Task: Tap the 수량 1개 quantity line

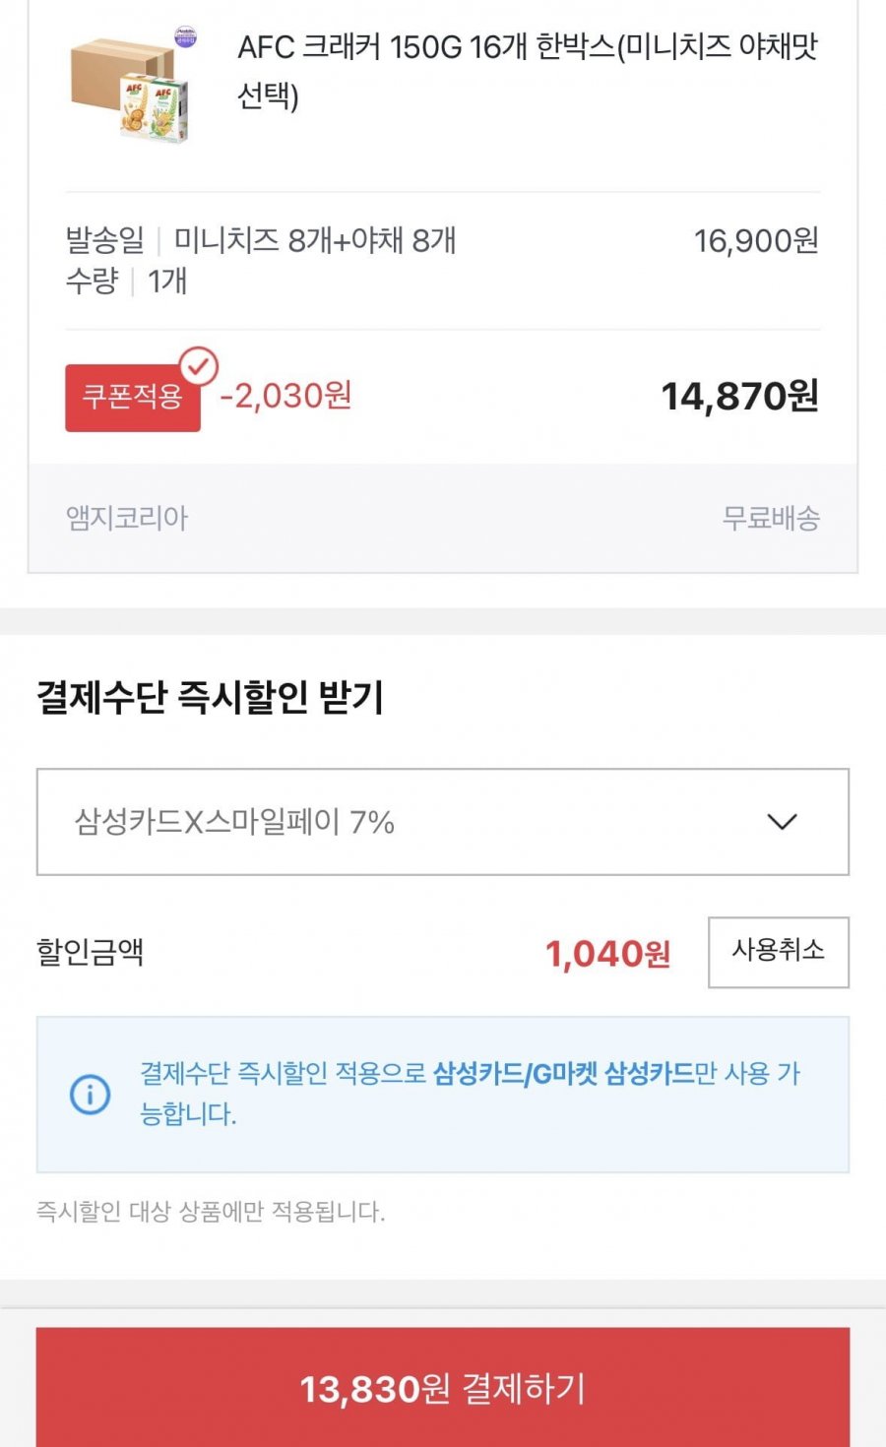Action: pyautogui.click(x=126, y=282)
